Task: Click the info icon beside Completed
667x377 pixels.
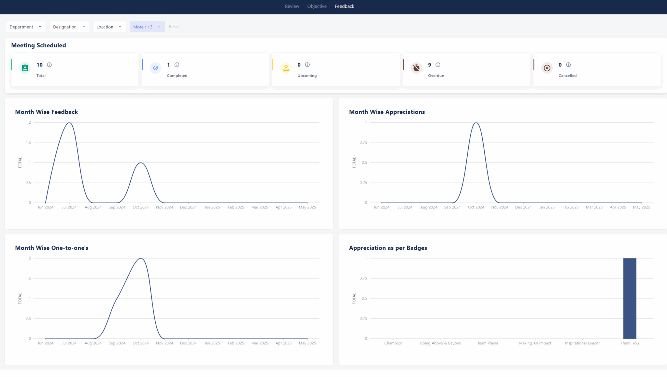Action: point(177,65)
